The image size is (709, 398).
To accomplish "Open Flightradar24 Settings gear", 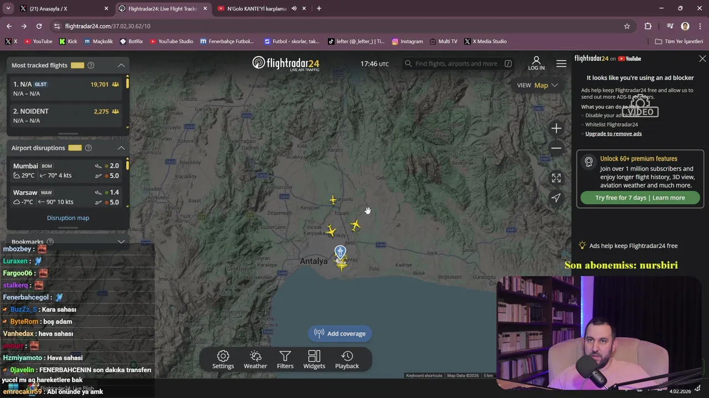I will (223, 359).
